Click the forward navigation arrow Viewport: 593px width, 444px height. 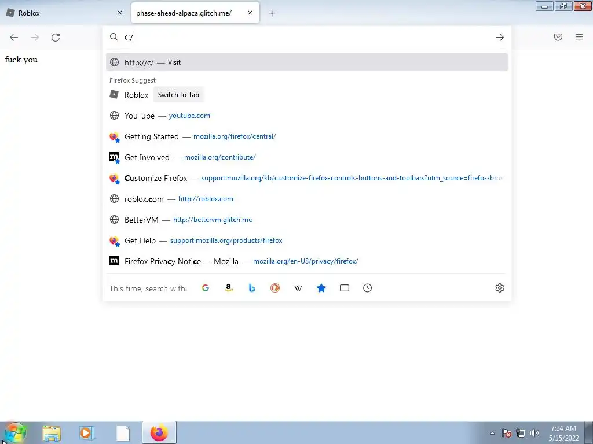pos(35,38)
